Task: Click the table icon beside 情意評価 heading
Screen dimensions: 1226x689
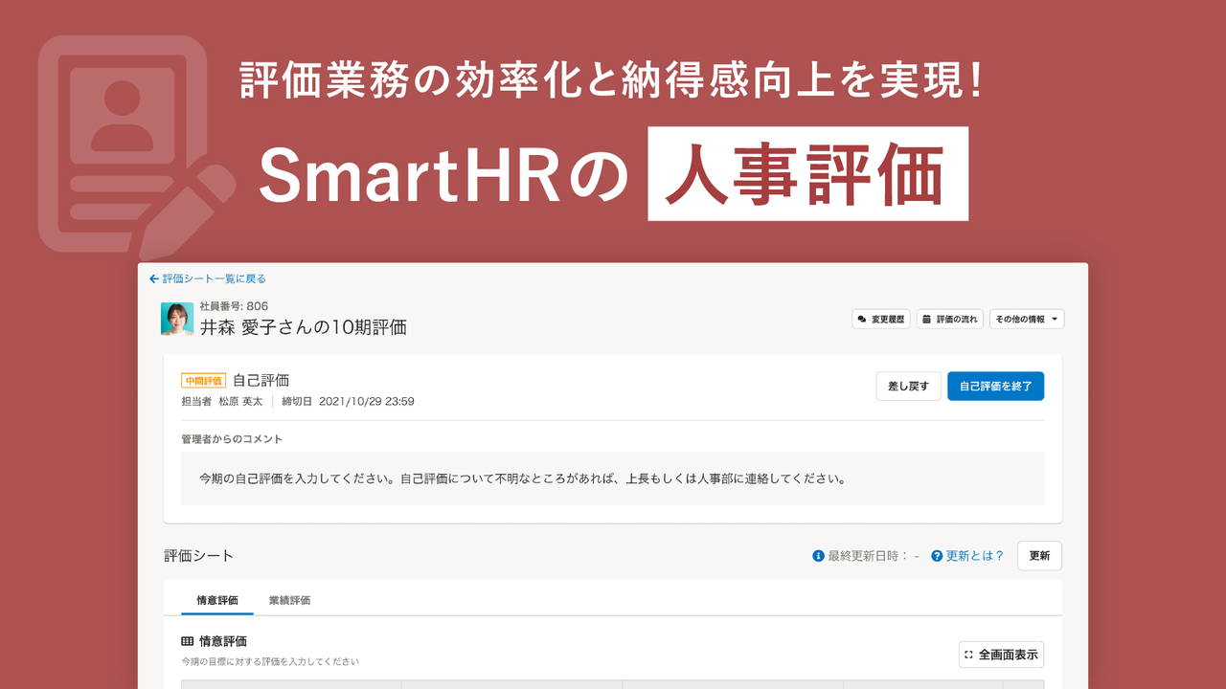Action: click(187, 641)
